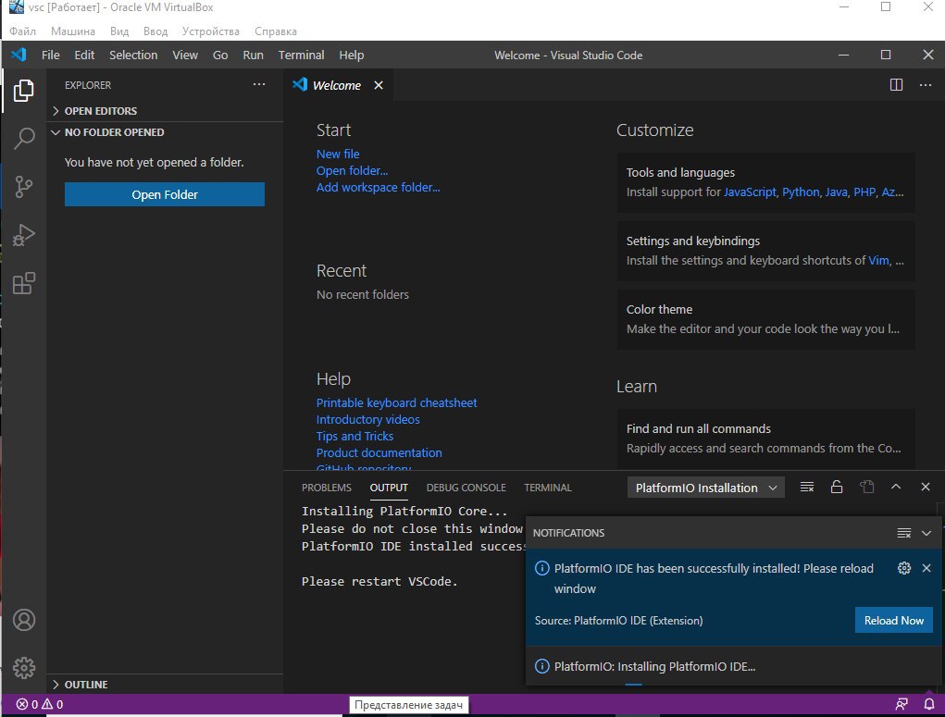The image size is (945, 717).
Task: Open Introductory videos link
Action: [x=367, y=419]
